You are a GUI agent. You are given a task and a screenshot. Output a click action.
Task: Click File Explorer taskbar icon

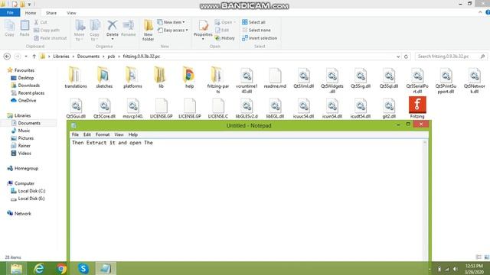point(16,268)
